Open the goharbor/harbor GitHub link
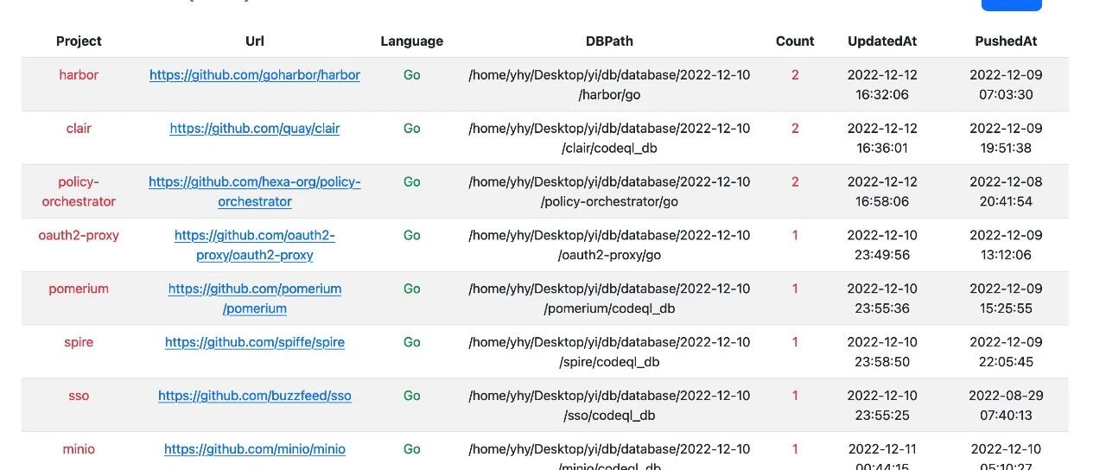This screenshot has width=1106, height=470. (x=255, y=75)
